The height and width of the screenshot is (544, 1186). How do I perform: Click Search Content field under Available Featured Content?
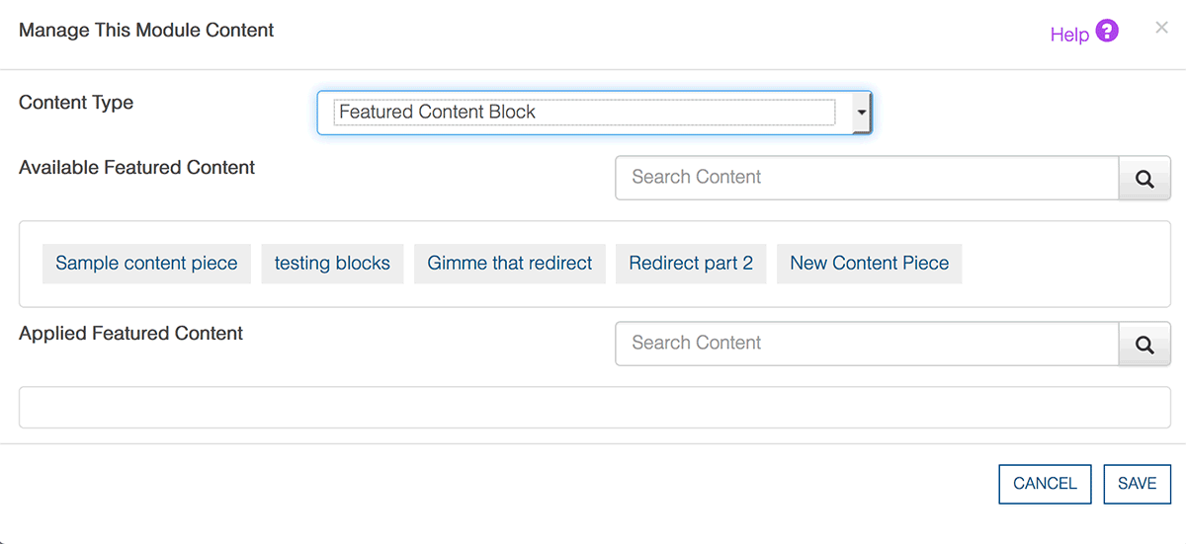coord(867,178)
